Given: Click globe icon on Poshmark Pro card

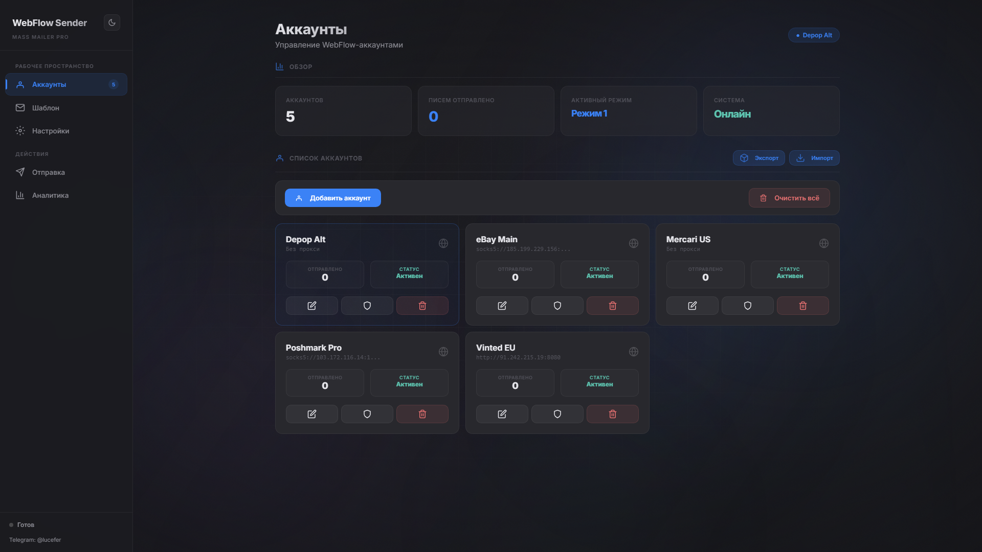Looking at the screenshot, I should [x=443, y=352].
